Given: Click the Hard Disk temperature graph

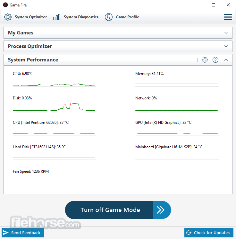Looking at the screenshot, I should click(x=55, y=158).
